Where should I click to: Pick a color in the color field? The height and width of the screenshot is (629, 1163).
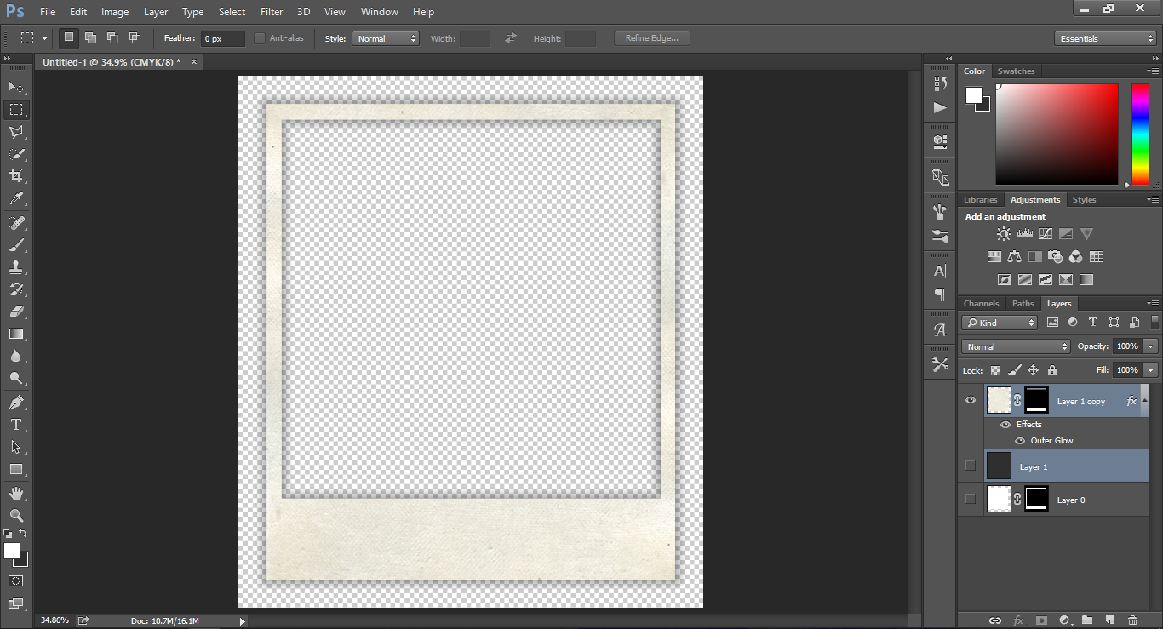pyautogui.click(x=1057, y=134)
